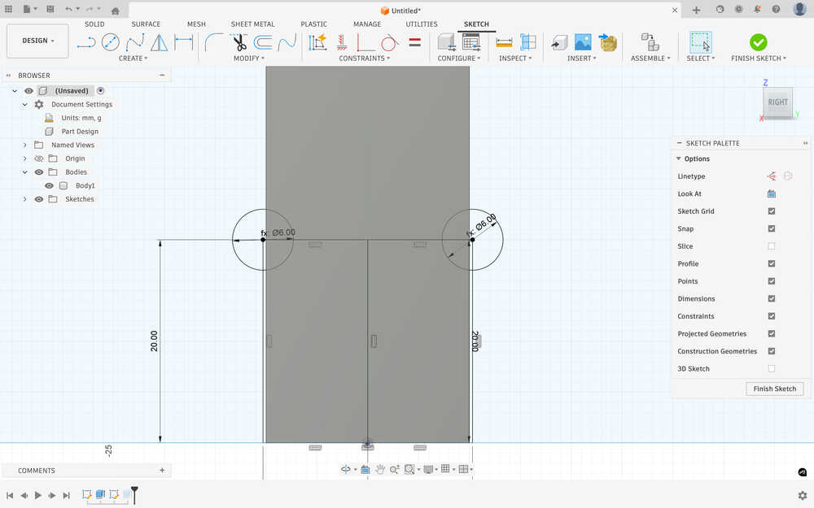
Task: Switch to the SOLID tab
Action: tap(94, 24)
